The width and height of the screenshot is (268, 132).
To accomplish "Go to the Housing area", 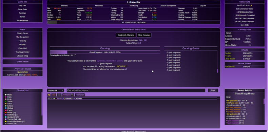I will (22, 41).
